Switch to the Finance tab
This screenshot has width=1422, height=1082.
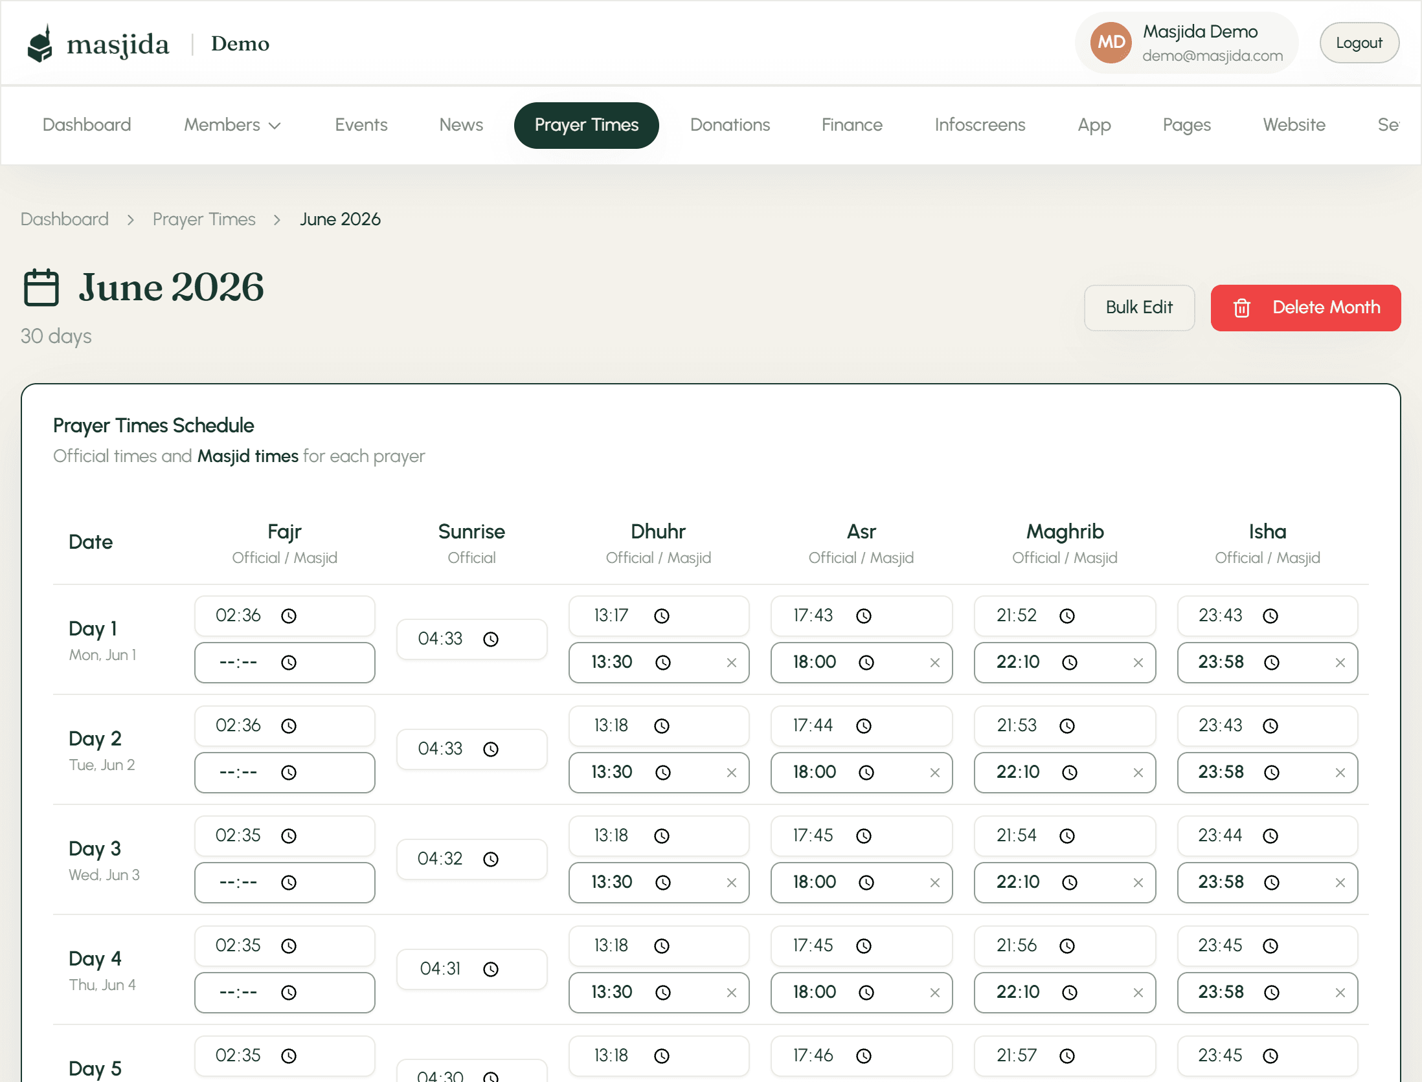[x=852, y=125]
